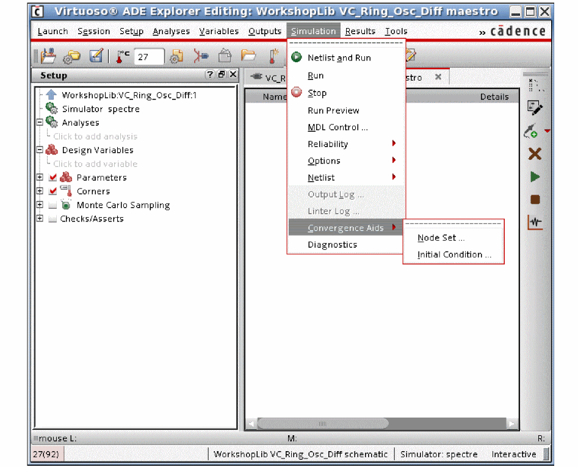
Task: Open the Options submenu
Action: pos(346,161)
